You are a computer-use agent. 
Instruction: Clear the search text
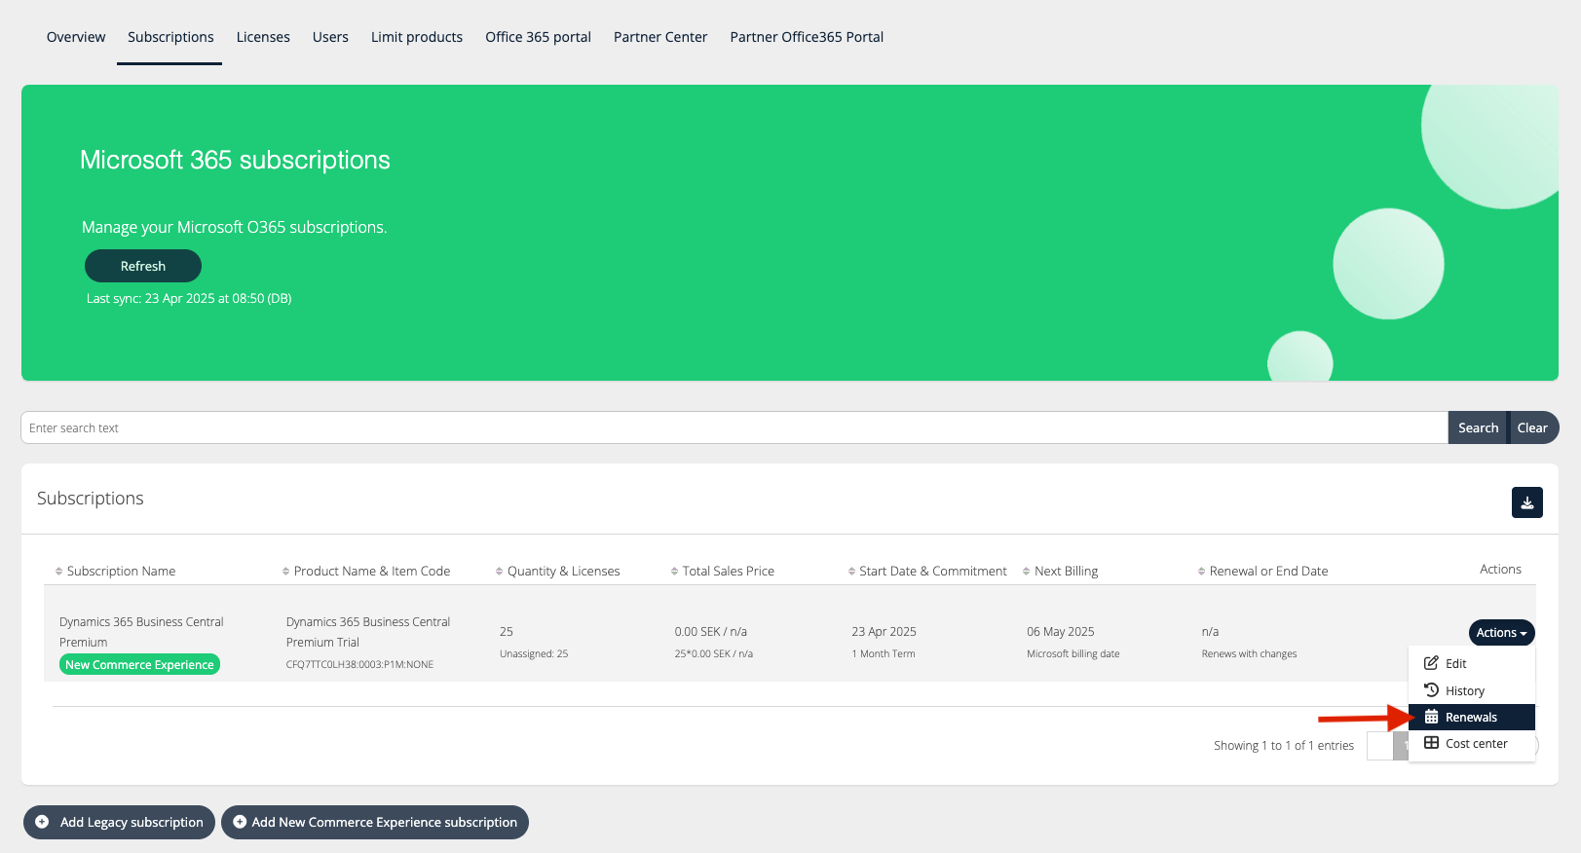(1532, 427)
